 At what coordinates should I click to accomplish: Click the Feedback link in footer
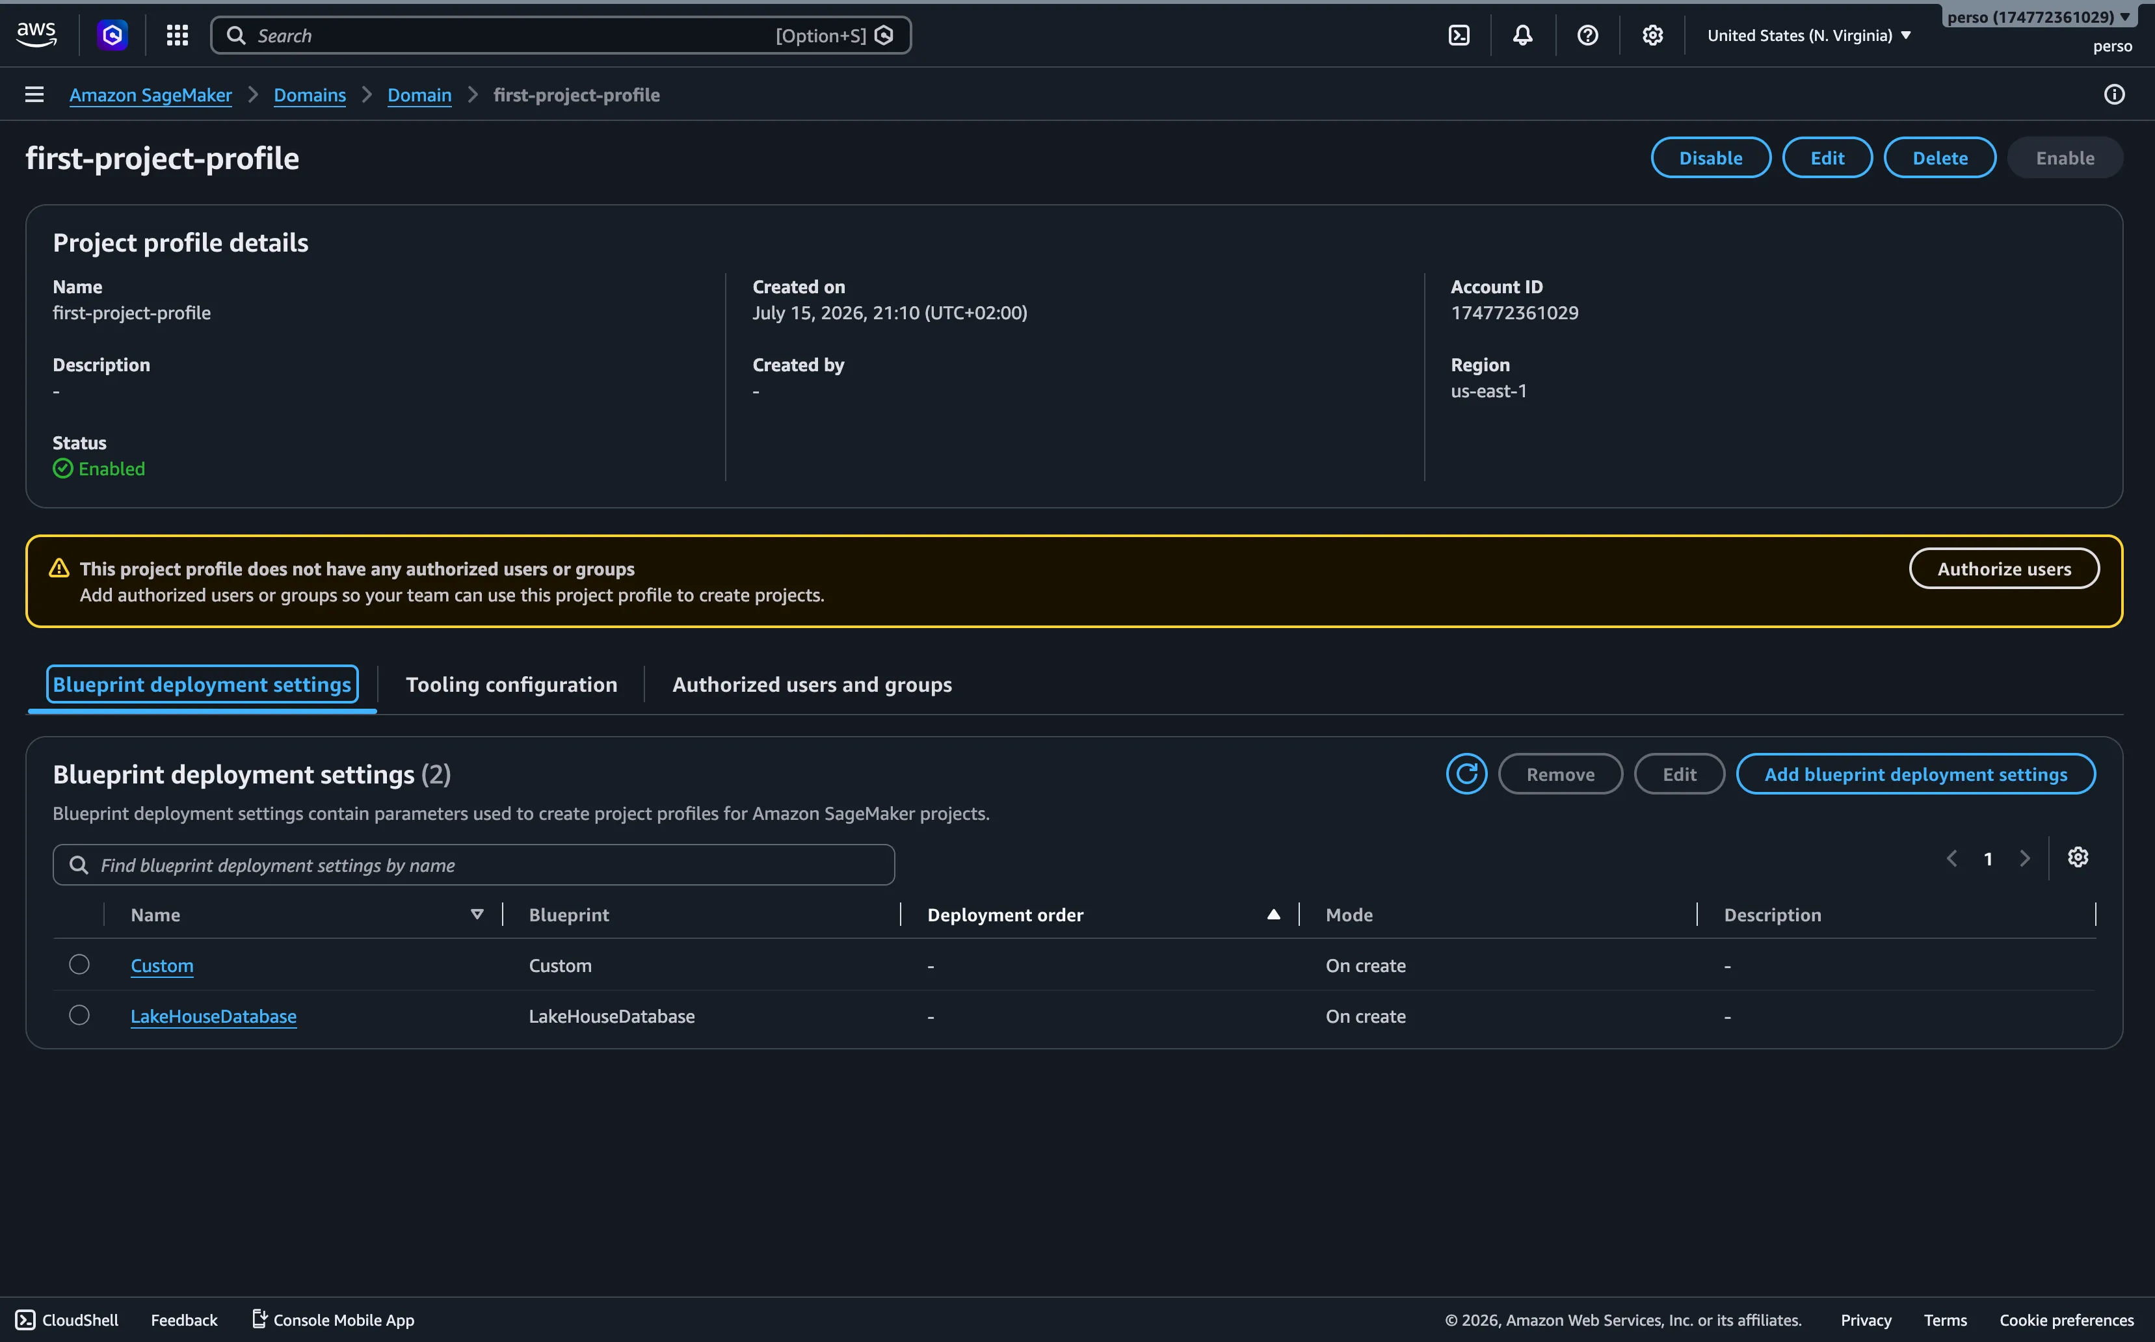pyautogui.click(x=184, y=1320)
